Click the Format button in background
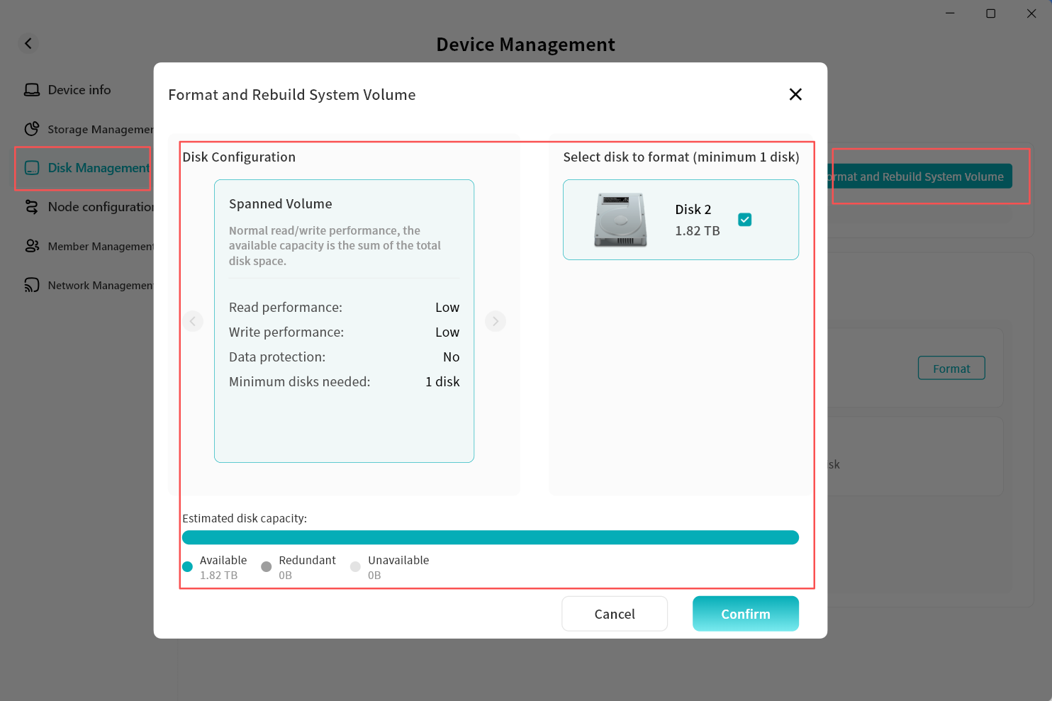The image size is (1052, 701). point(951,369)
